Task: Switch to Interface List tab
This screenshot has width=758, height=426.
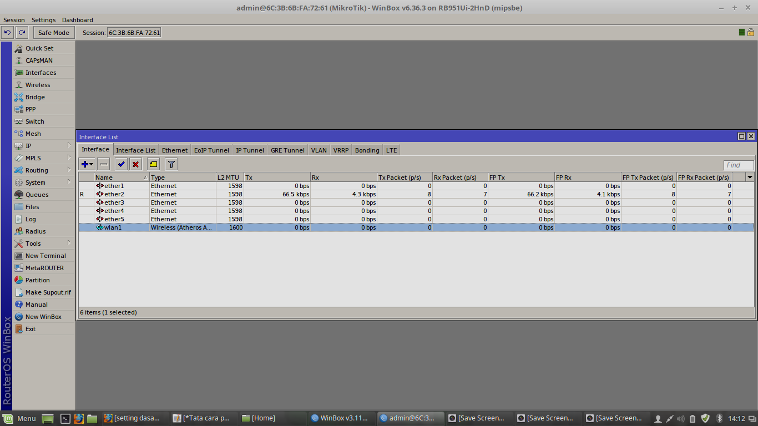Action: tap(135, 150)
